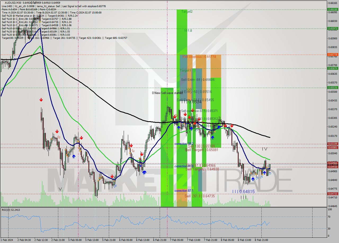Click the '8 Feb 21:00' time axis label

261,240
